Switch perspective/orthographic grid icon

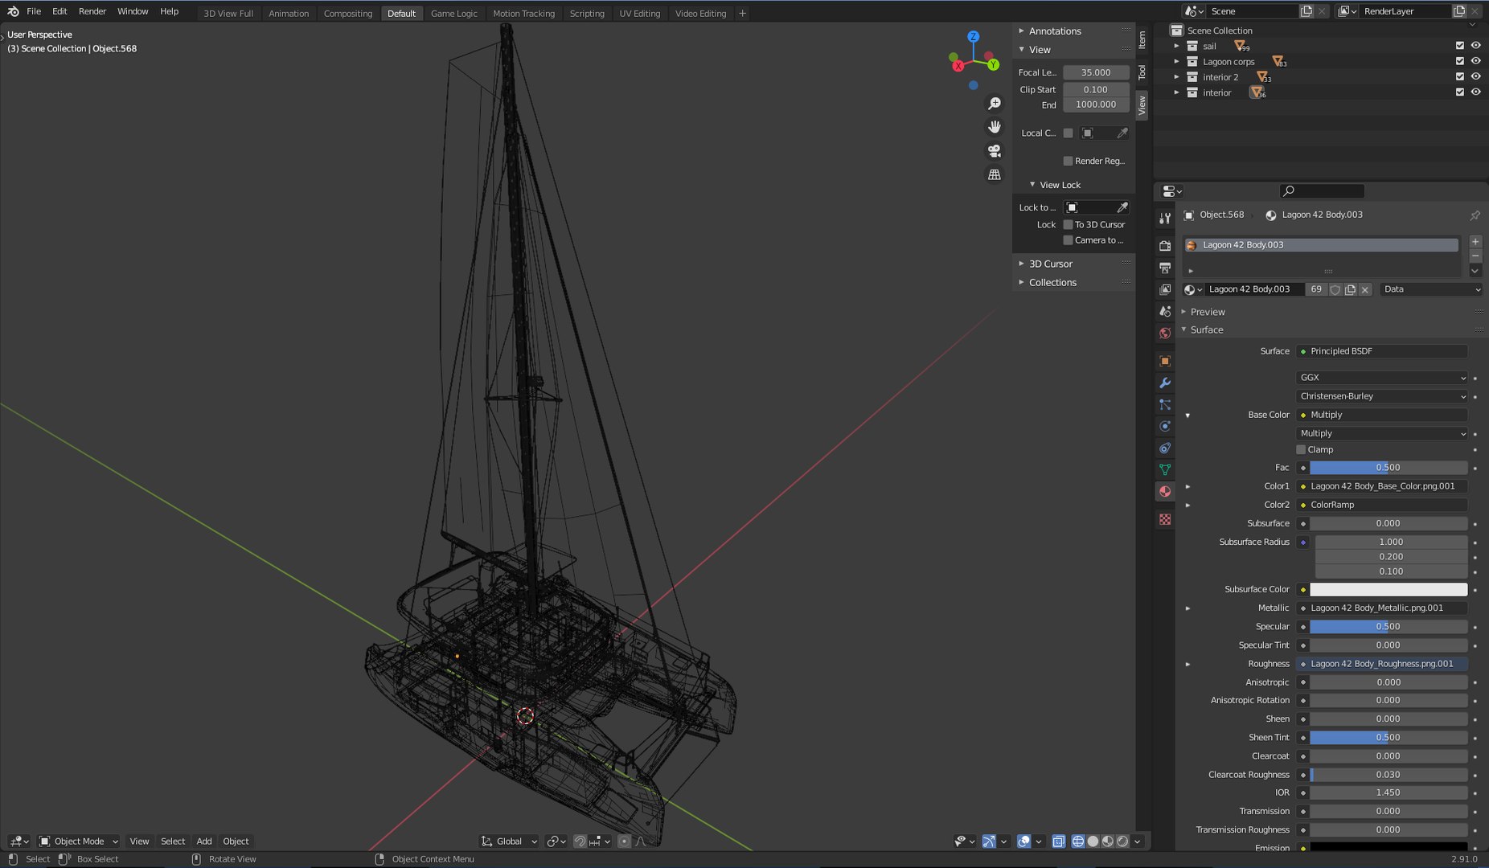(995, 174)
